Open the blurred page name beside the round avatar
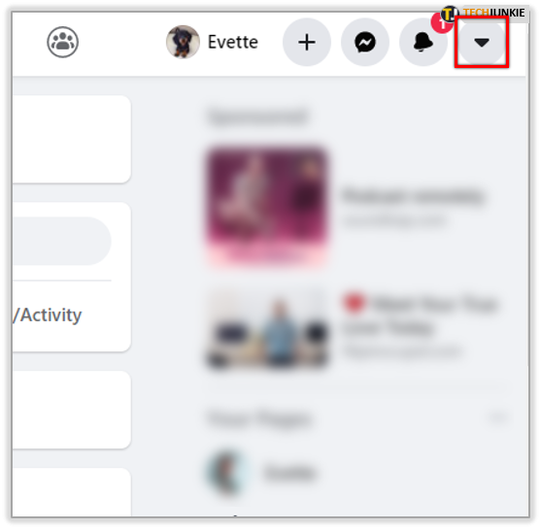The image size is (541, 529). pos(289,473)
